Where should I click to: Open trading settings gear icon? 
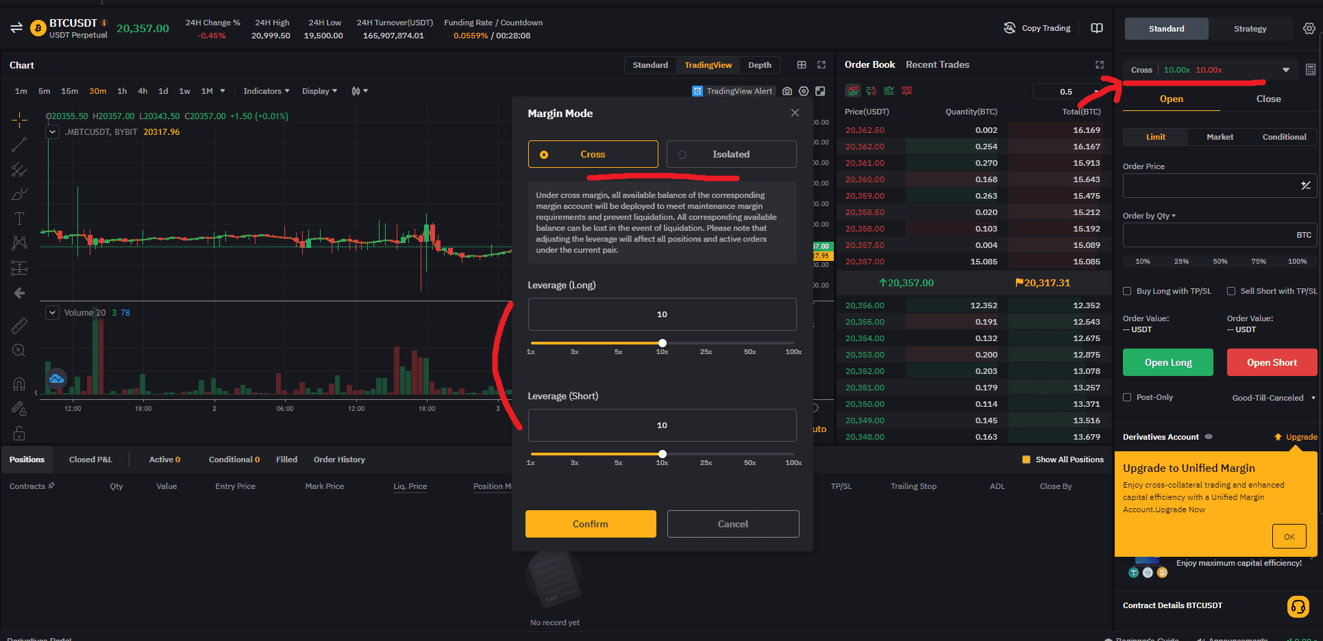point(1309,29)
